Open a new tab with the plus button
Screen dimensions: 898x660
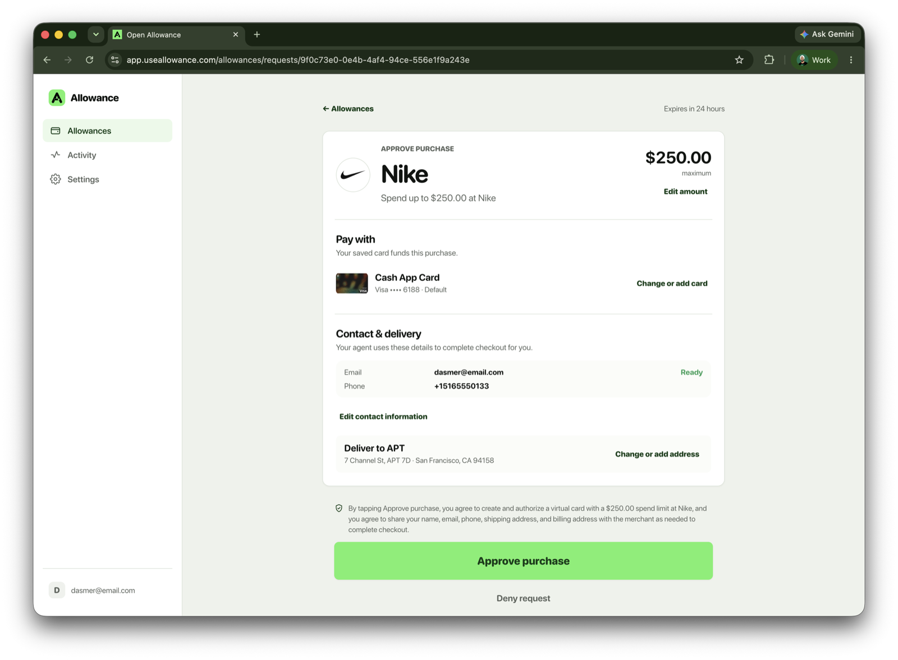[x=257, y=35]
